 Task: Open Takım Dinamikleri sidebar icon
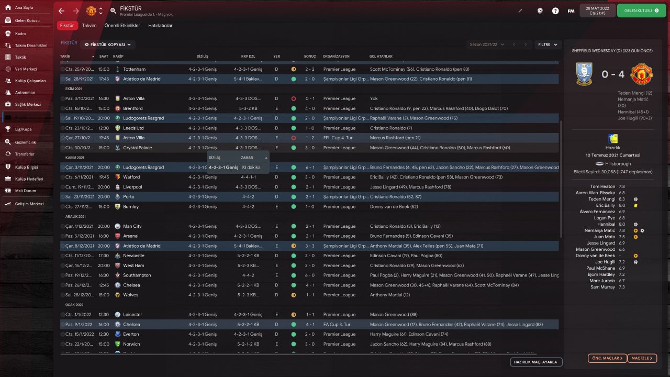pyautogui.click(x=8, y=46)
